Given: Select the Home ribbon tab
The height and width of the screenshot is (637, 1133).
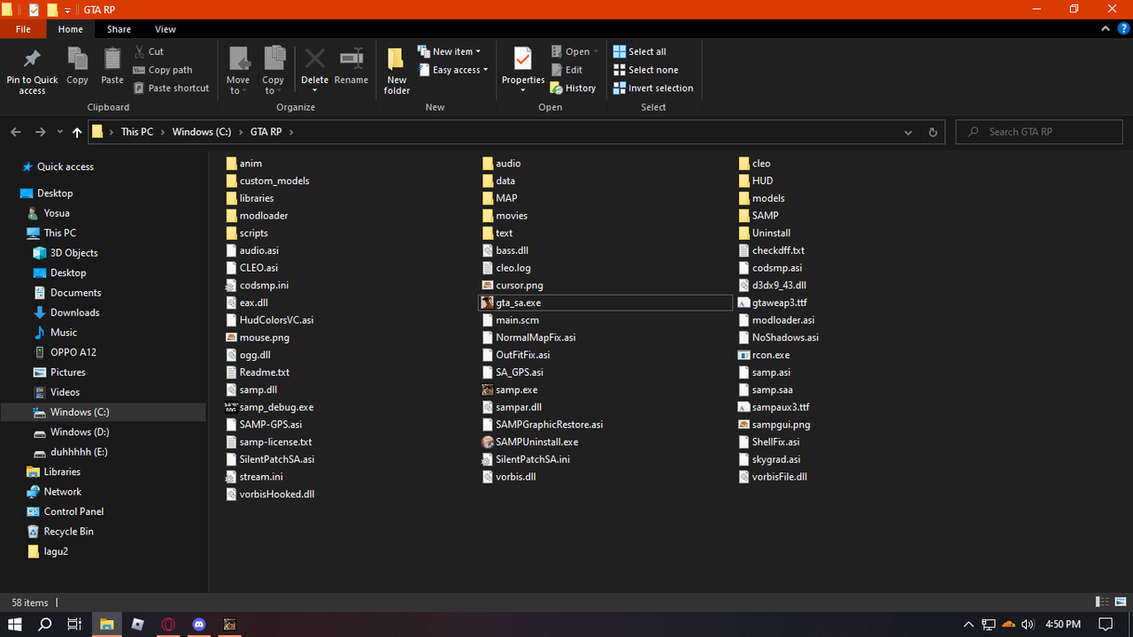Looking at the screenshot, I should point(71,29).
